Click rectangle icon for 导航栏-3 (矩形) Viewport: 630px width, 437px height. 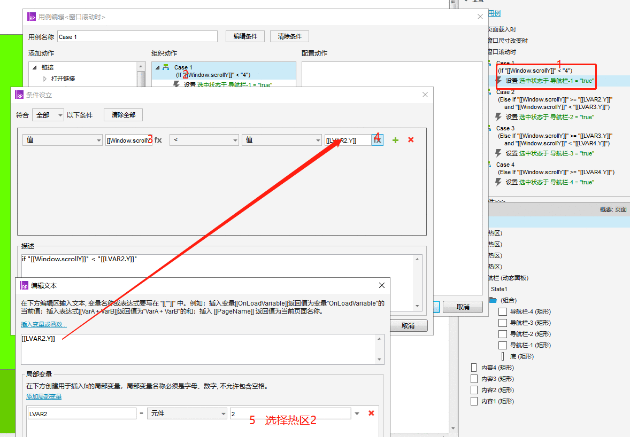(x=503, y=323)
